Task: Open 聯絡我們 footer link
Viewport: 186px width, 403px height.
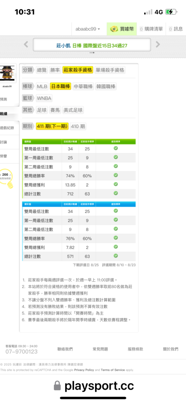Action: 65,349
